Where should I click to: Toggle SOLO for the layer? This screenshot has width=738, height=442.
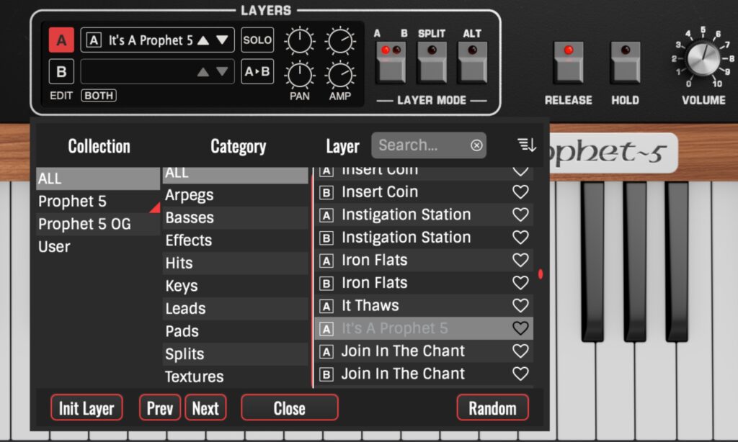click(257, 40)
